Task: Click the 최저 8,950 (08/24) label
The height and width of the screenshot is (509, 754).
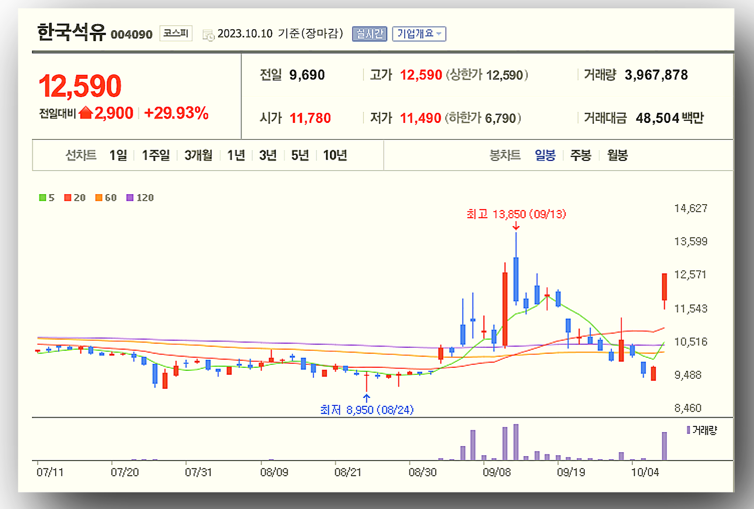Action: (367, 410)
